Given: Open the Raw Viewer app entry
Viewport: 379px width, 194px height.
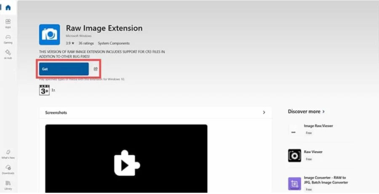Looking at the screenshot, I should tap(313, 152).
